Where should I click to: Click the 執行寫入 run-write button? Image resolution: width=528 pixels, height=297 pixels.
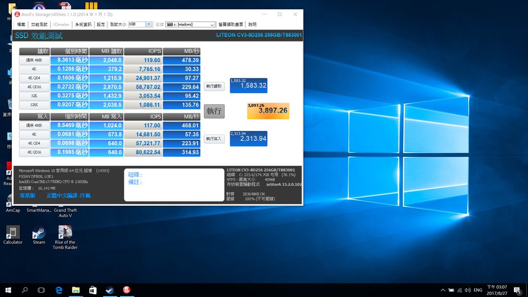tap(214, 139)
